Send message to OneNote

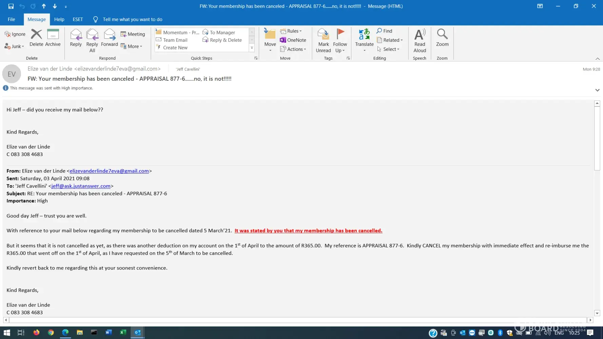pyautogui.click(x=293, y=40)
